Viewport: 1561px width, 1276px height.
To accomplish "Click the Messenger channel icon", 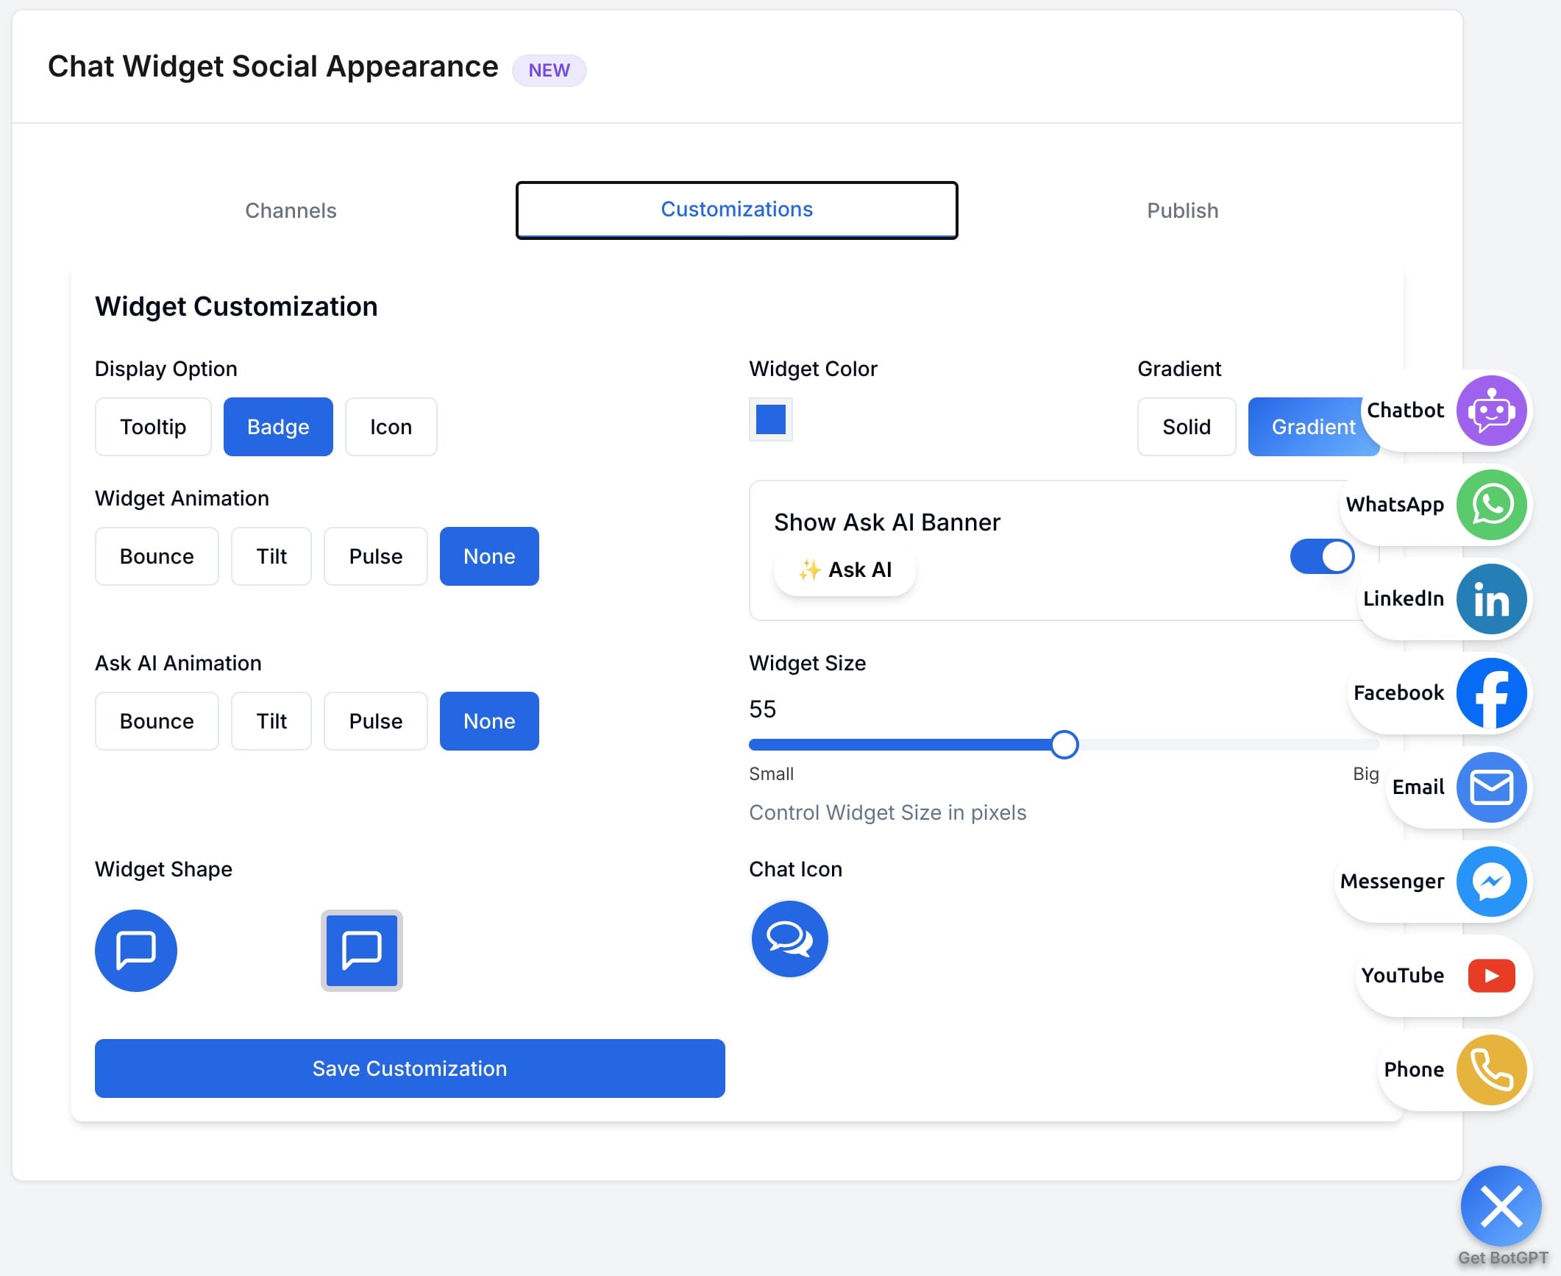I will [1492, 881].
